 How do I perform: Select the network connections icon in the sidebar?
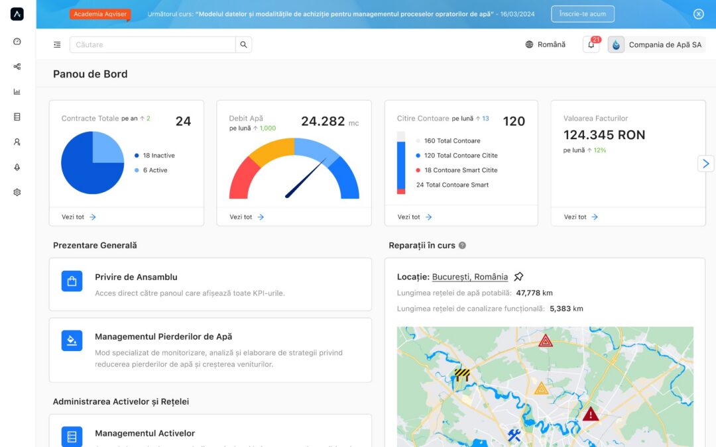17,66
